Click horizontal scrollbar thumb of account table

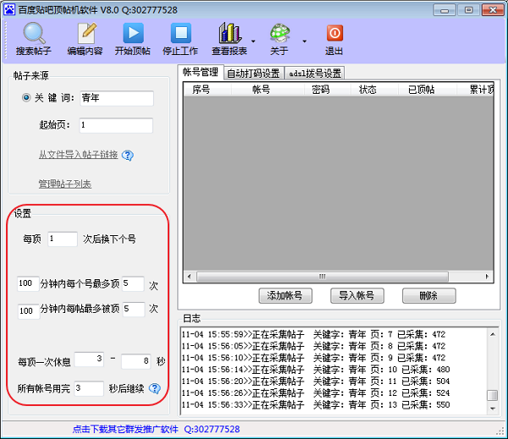(x=323, y=277)
